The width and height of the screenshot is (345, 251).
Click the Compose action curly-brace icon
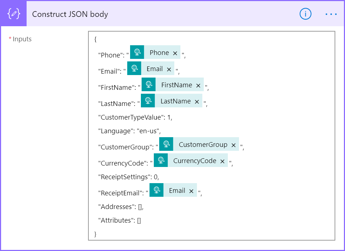point(14,14)
